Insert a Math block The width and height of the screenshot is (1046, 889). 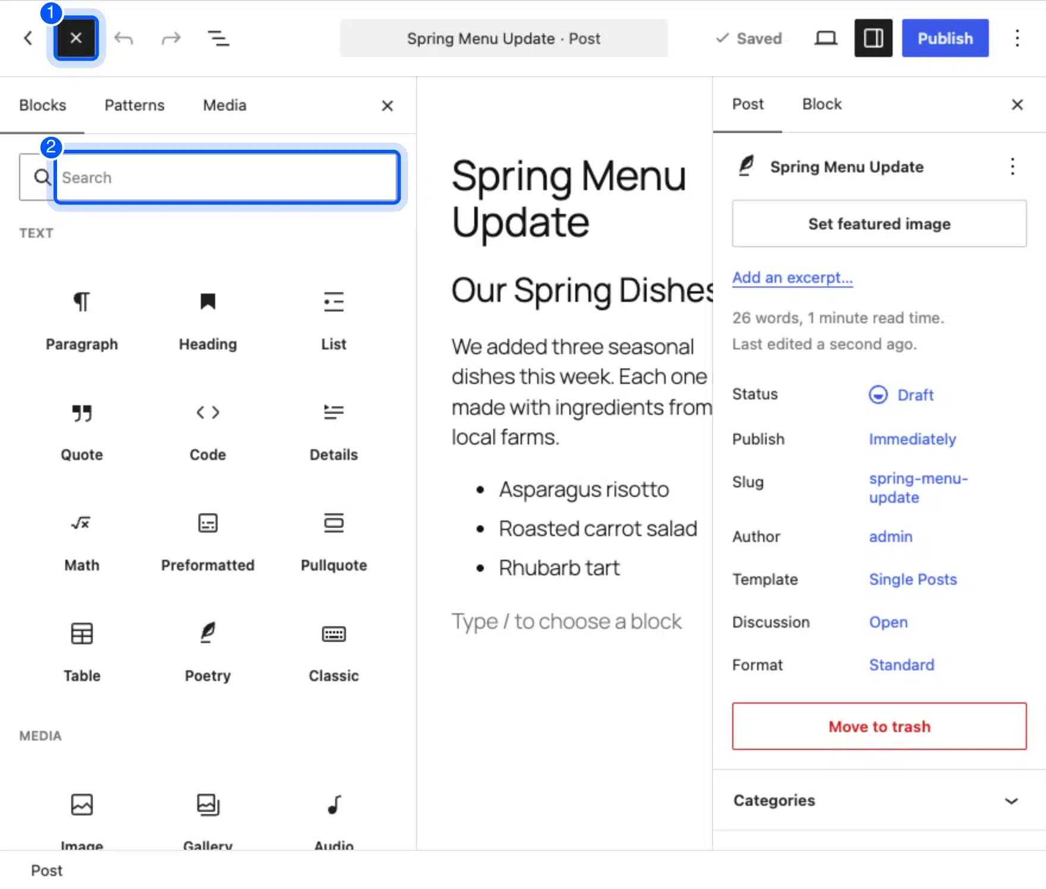coord(82,541)
